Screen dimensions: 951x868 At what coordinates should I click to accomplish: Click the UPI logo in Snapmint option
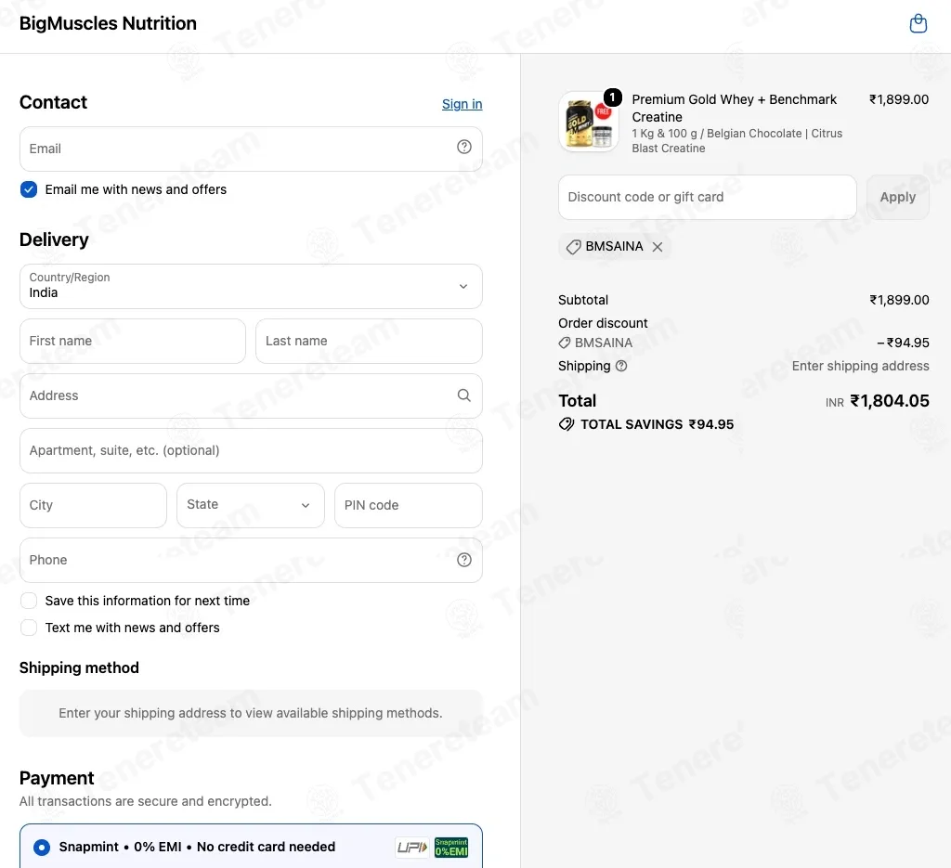coord(412,847)
